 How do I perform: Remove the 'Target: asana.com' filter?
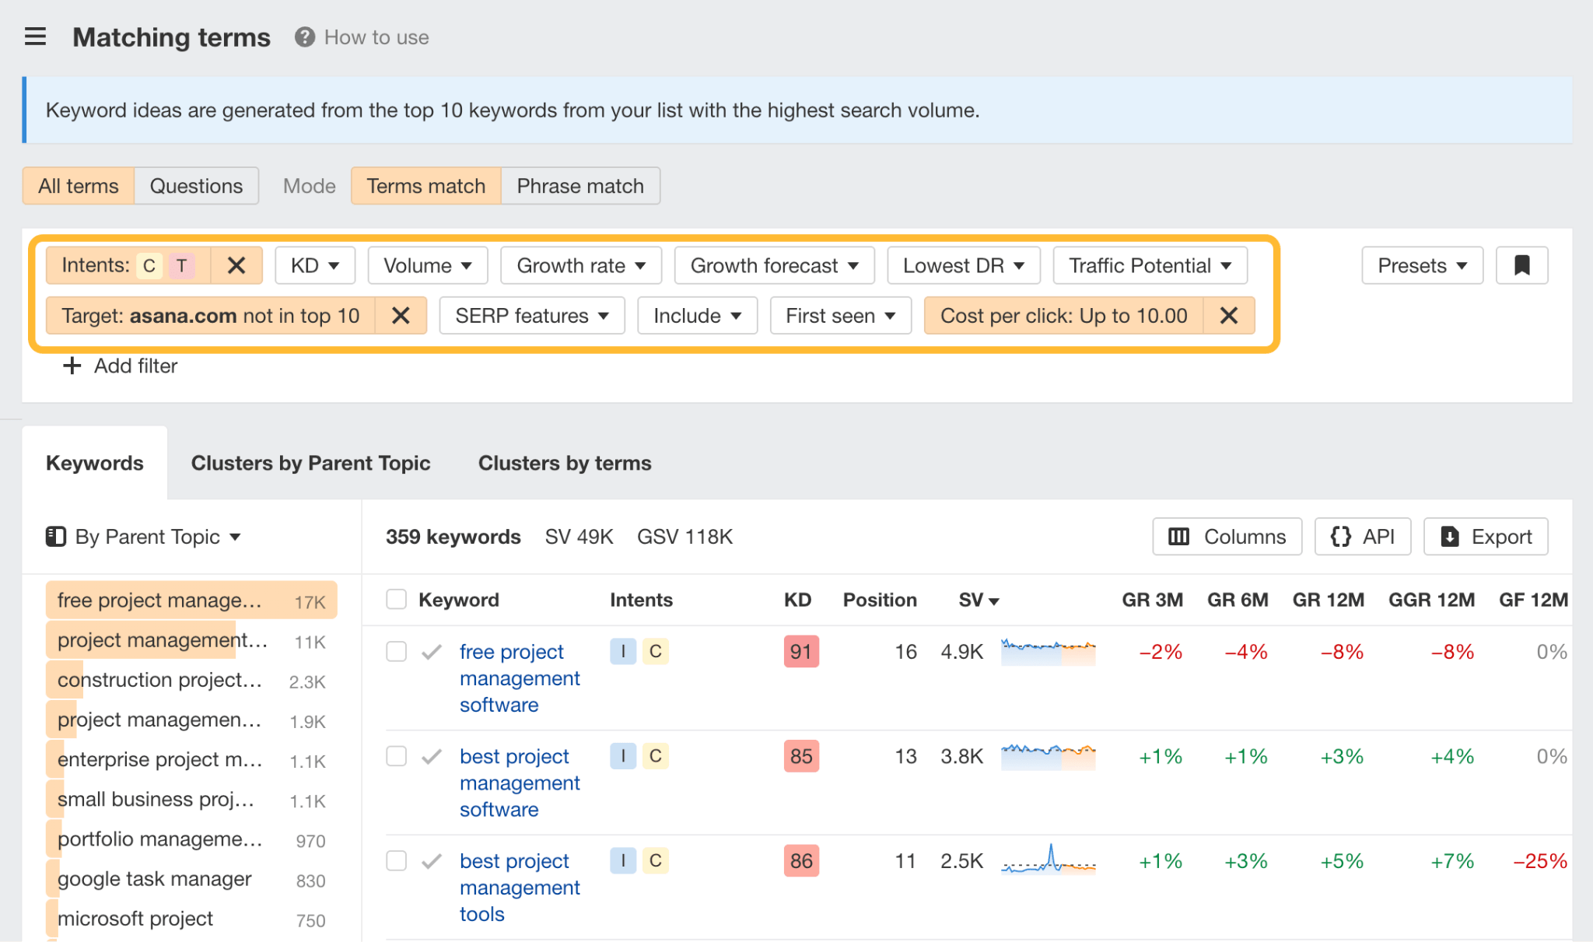click(x=401, y=316)
